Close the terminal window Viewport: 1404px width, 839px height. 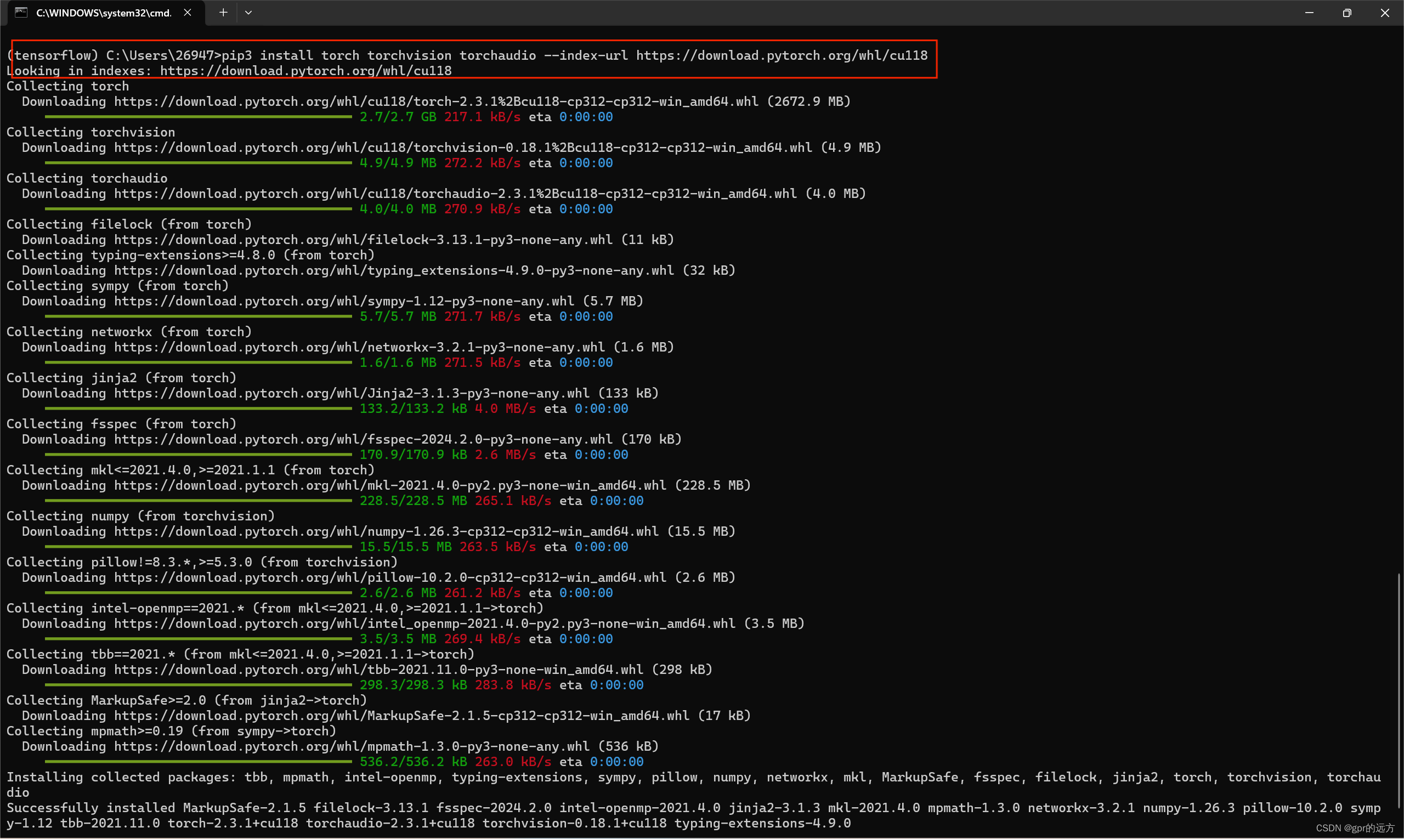(1384, 13)
